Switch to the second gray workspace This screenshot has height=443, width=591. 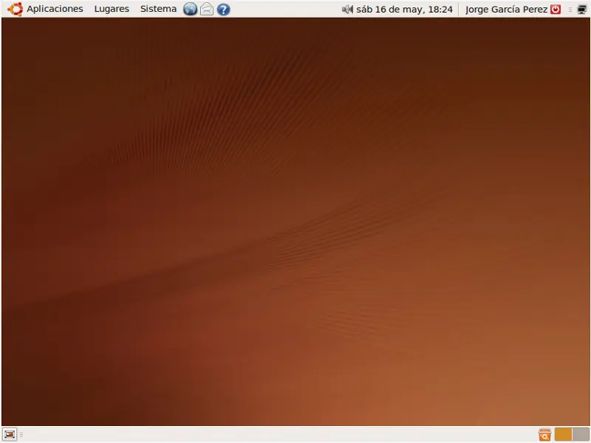pos(581,434)
